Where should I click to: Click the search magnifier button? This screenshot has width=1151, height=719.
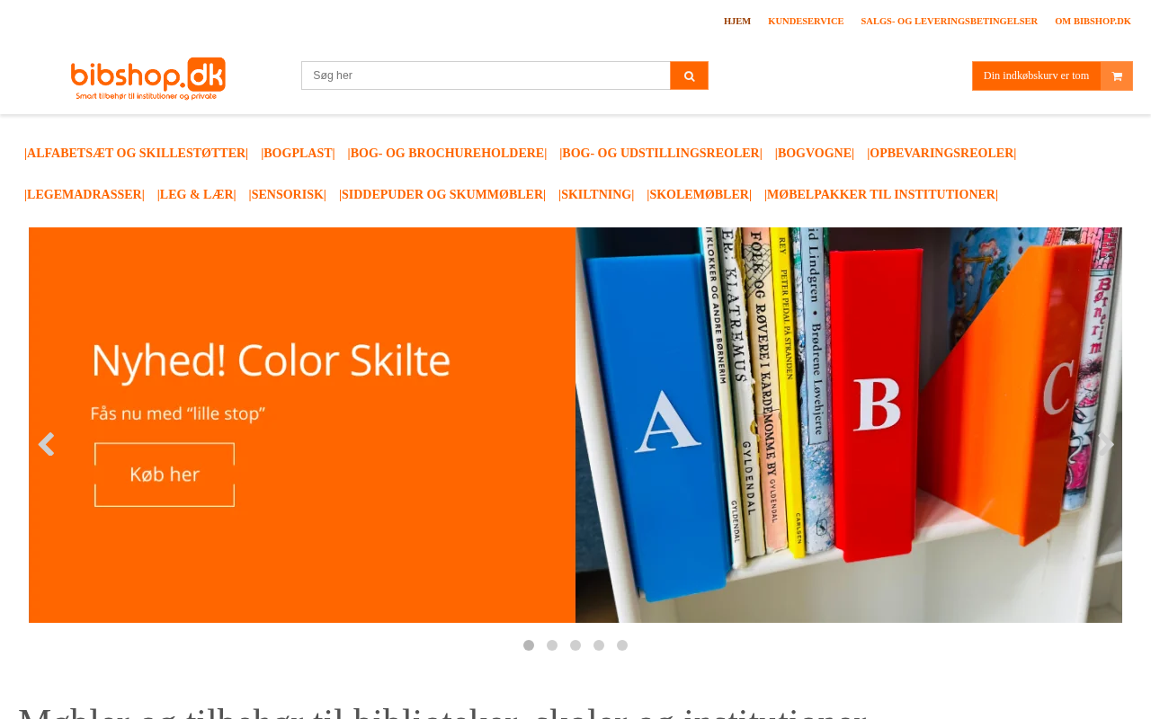click(x=689, y=75)
